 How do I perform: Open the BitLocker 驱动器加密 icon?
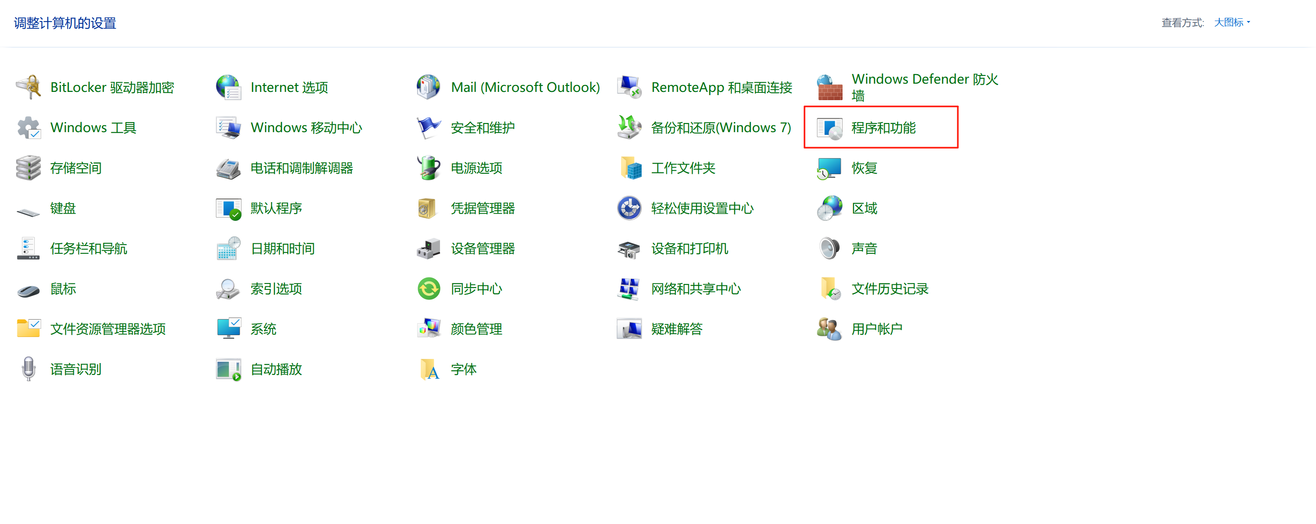point(29,87)
